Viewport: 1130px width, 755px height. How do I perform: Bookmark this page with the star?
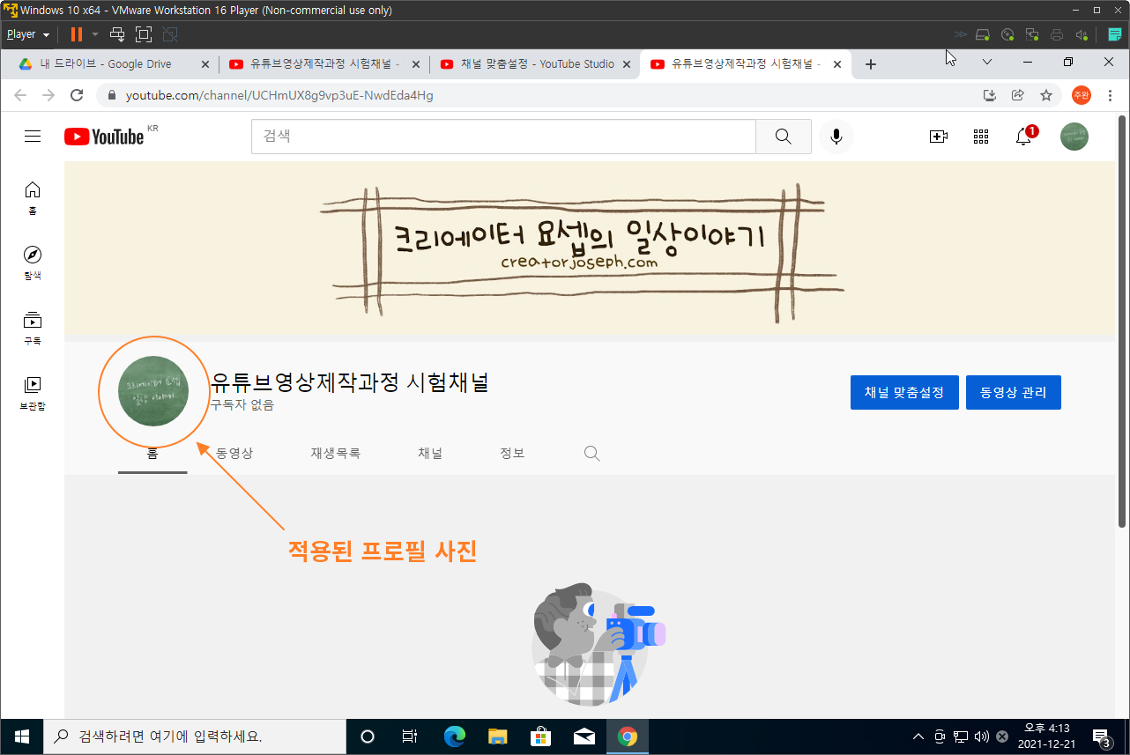point(1046,95)
